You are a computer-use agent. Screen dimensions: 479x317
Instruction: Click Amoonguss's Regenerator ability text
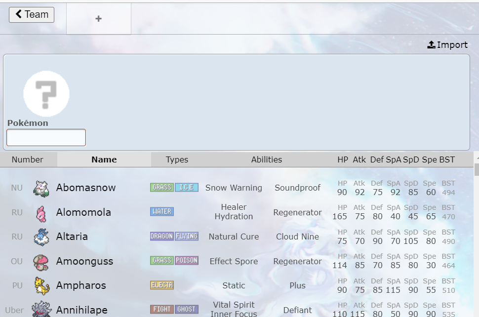[x=298, y=261]
